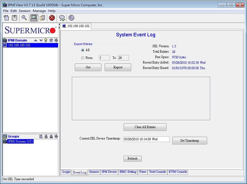Click the refresh icon in Groups header

[x=56, y=137]
